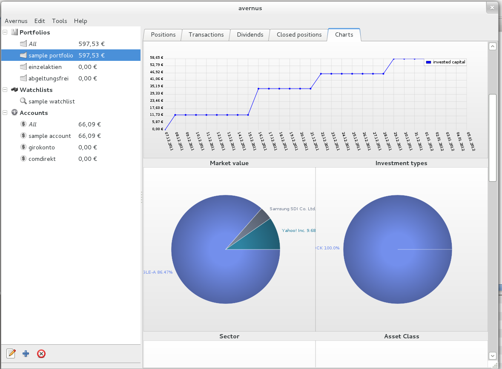Open the Tools menu
Viewport: 502px width, 369px height.
pyautogui.click(x=60, y=21)
